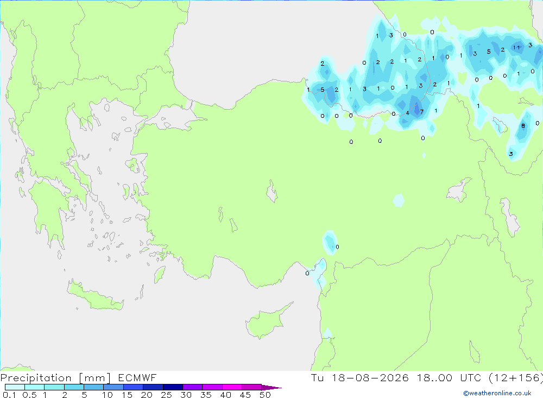This screenshot has height=398, width=543.
Task: Click the "40" legend scale label
Action: [x=225, y=395]
